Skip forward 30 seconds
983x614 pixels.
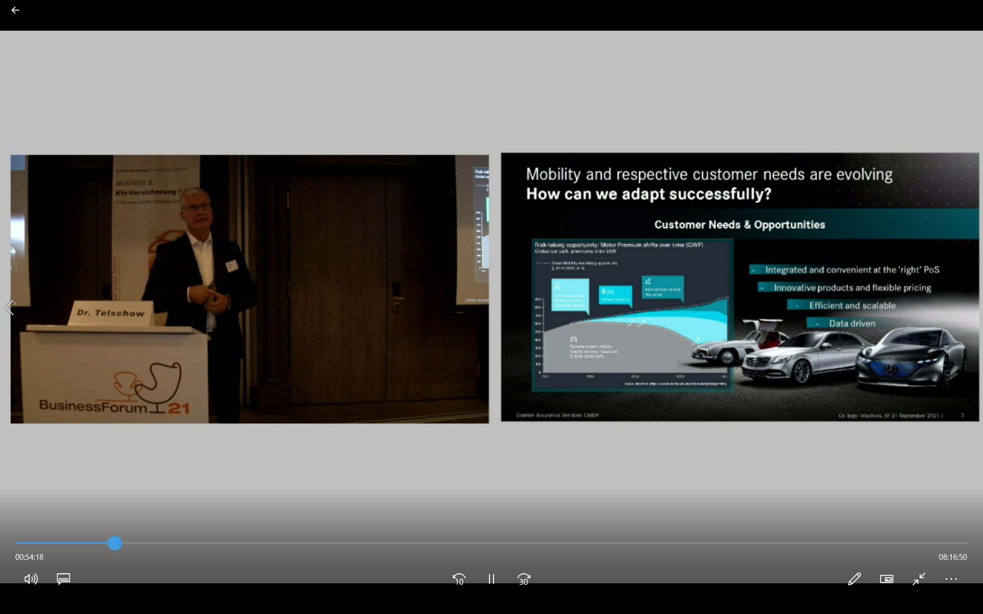[523, 579]
